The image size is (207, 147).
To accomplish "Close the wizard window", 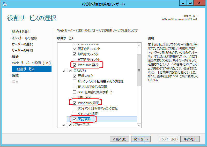I will pyautogui.click(x=199, y=3).
